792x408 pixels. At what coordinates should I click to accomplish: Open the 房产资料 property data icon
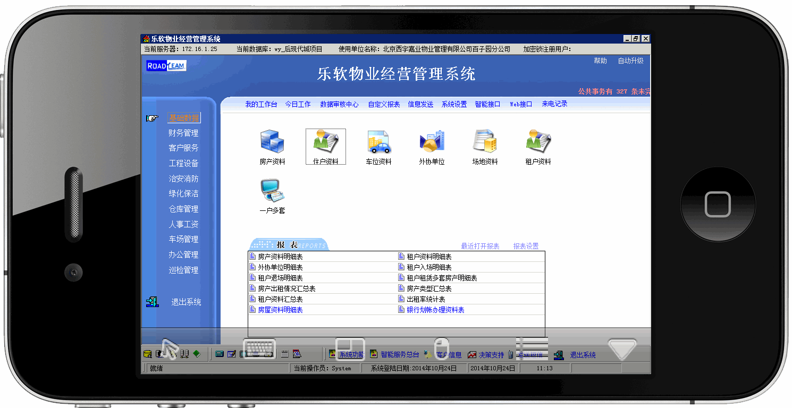272,142
